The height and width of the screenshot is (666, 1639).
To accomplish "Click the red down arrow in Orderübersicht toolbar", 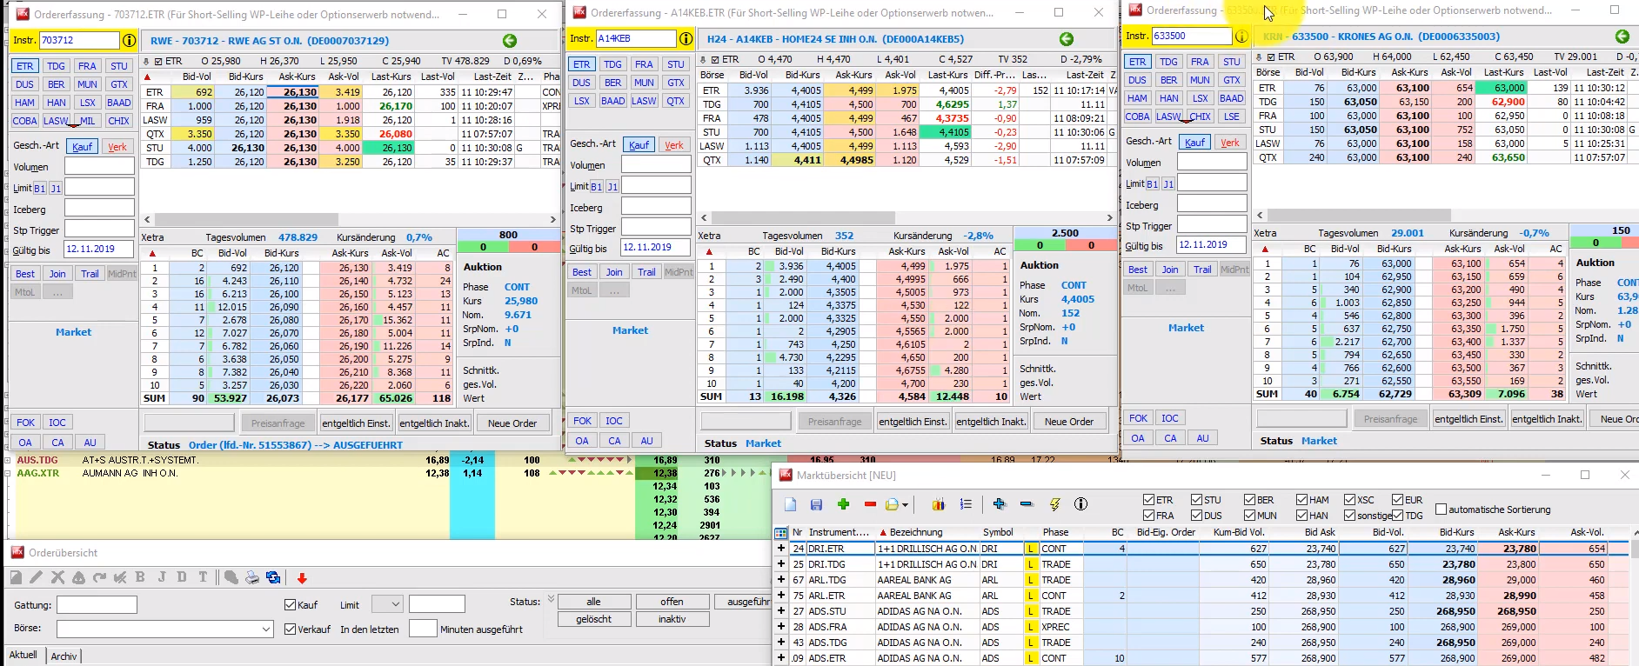I will (x=302, y=578).
